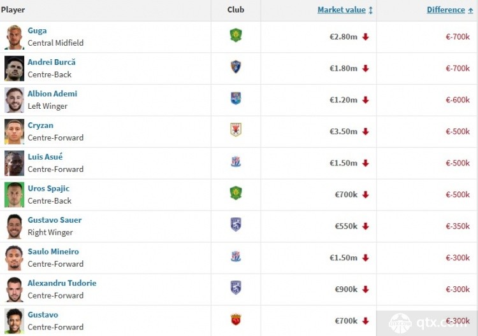Sort the table by Difference column
This screenshot has width=478, height=336.
pyautogui.click(x=445, y=10)
